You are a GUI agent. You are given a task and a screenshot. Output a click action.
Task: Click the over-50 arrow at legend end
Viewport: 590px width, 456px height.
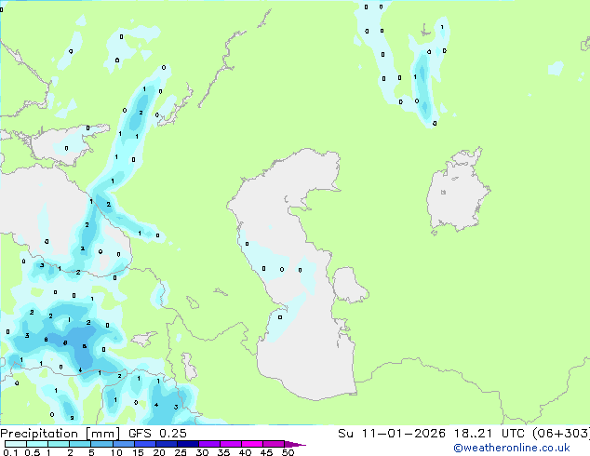tap(295, 444)
